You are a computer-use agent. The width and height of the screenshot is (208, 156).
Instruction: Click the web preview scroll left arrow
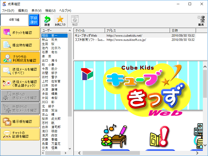coord(79,153)
